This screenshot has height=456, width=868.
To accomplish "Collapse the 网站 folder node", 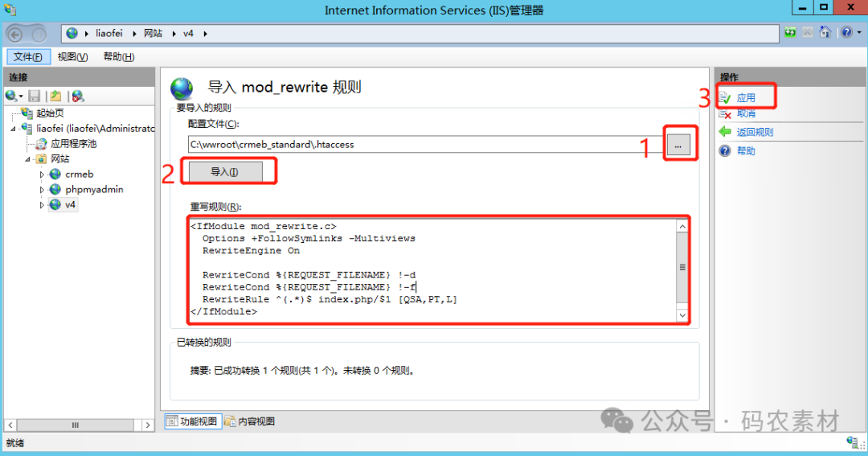I will [27, 159].
